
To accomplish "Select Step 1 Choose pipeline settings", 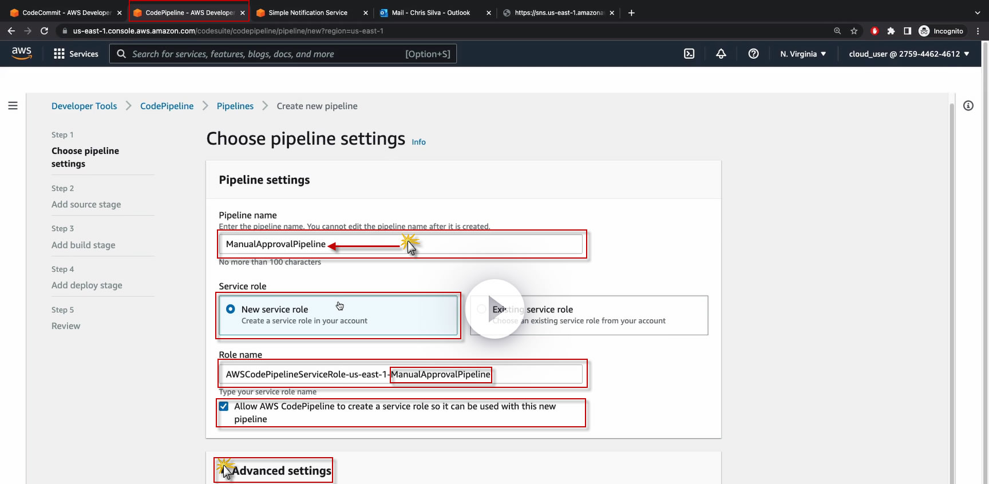I will pyautogui.click(x=85, y=157).
